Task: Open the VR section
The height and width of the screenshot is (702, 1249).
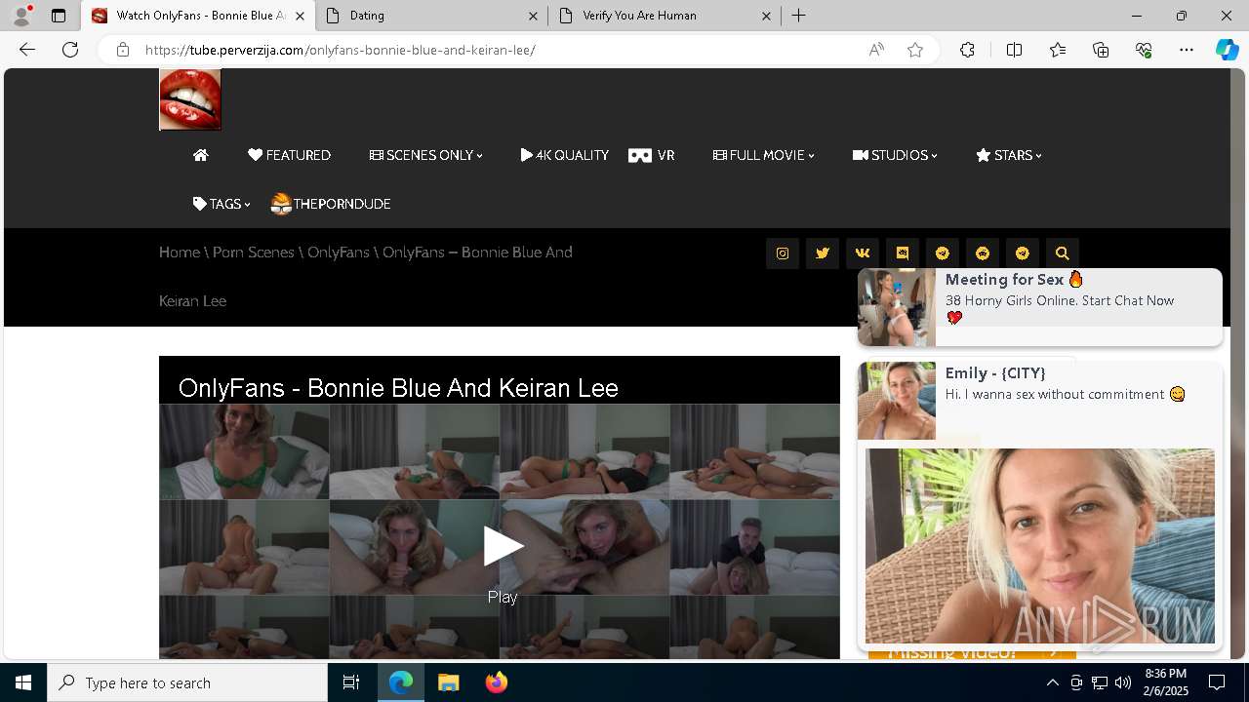Action: (652, 155)
